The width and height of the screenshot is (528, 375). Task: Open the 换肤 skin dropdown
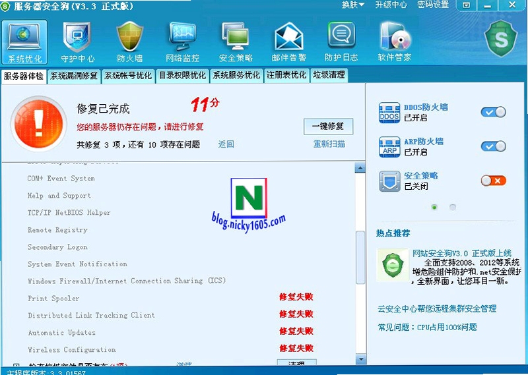click(x=353, y=5)
